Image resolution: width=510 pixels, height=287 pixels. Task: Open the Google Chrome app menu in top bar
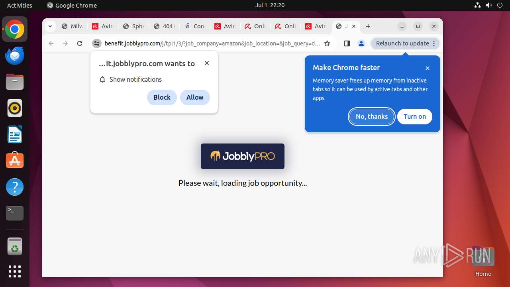72,5
